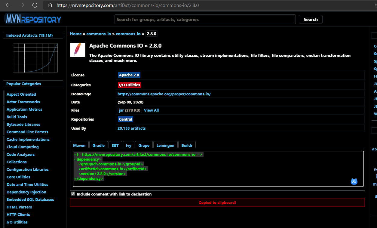
Task: Open Popular Categories heading link
Action: coord(23,84)
